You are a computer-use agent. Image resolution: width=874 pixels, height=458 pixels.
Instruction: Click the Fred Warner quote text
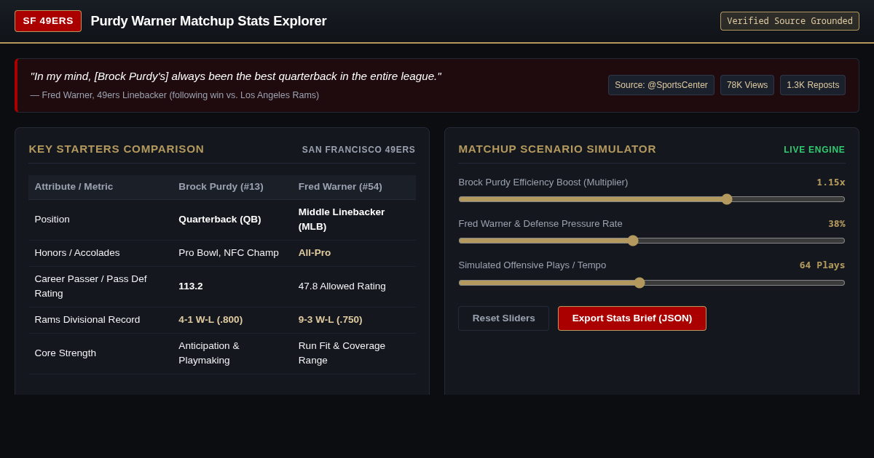pos(236,76)
